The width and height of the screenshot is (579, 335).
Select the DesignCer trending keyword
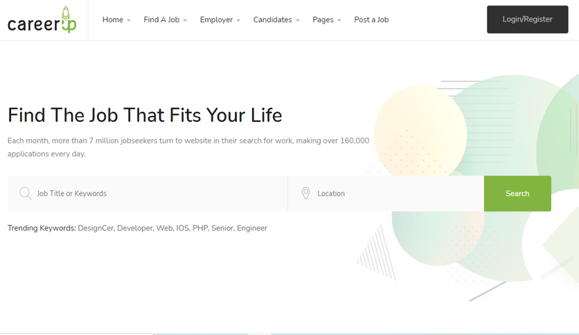coord(96,228)
